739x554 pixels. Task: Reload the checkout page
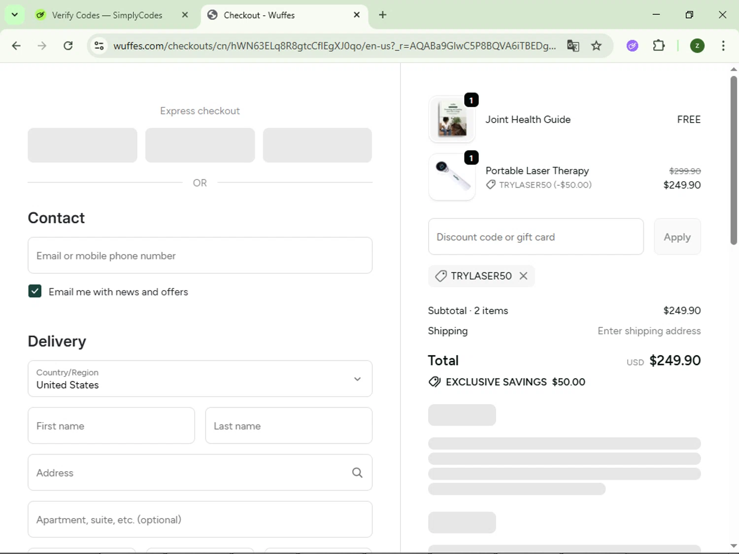[x=68, y=46]
